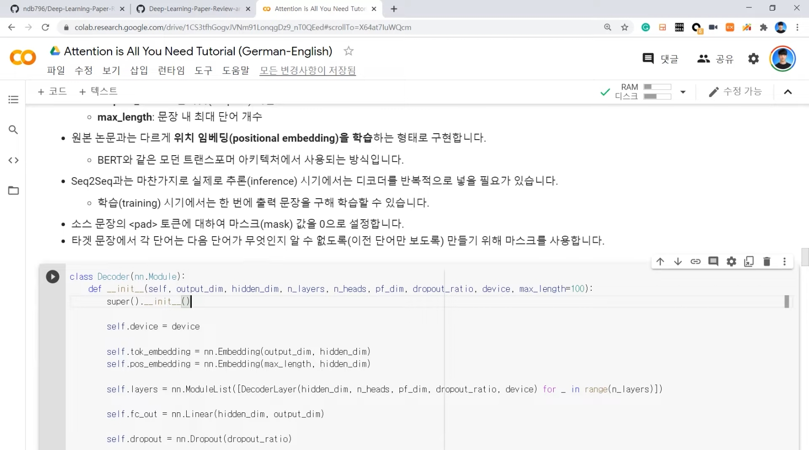
Task: Expand the RAM and disk dropdown arrow
Action: click(x=683, y=92)
